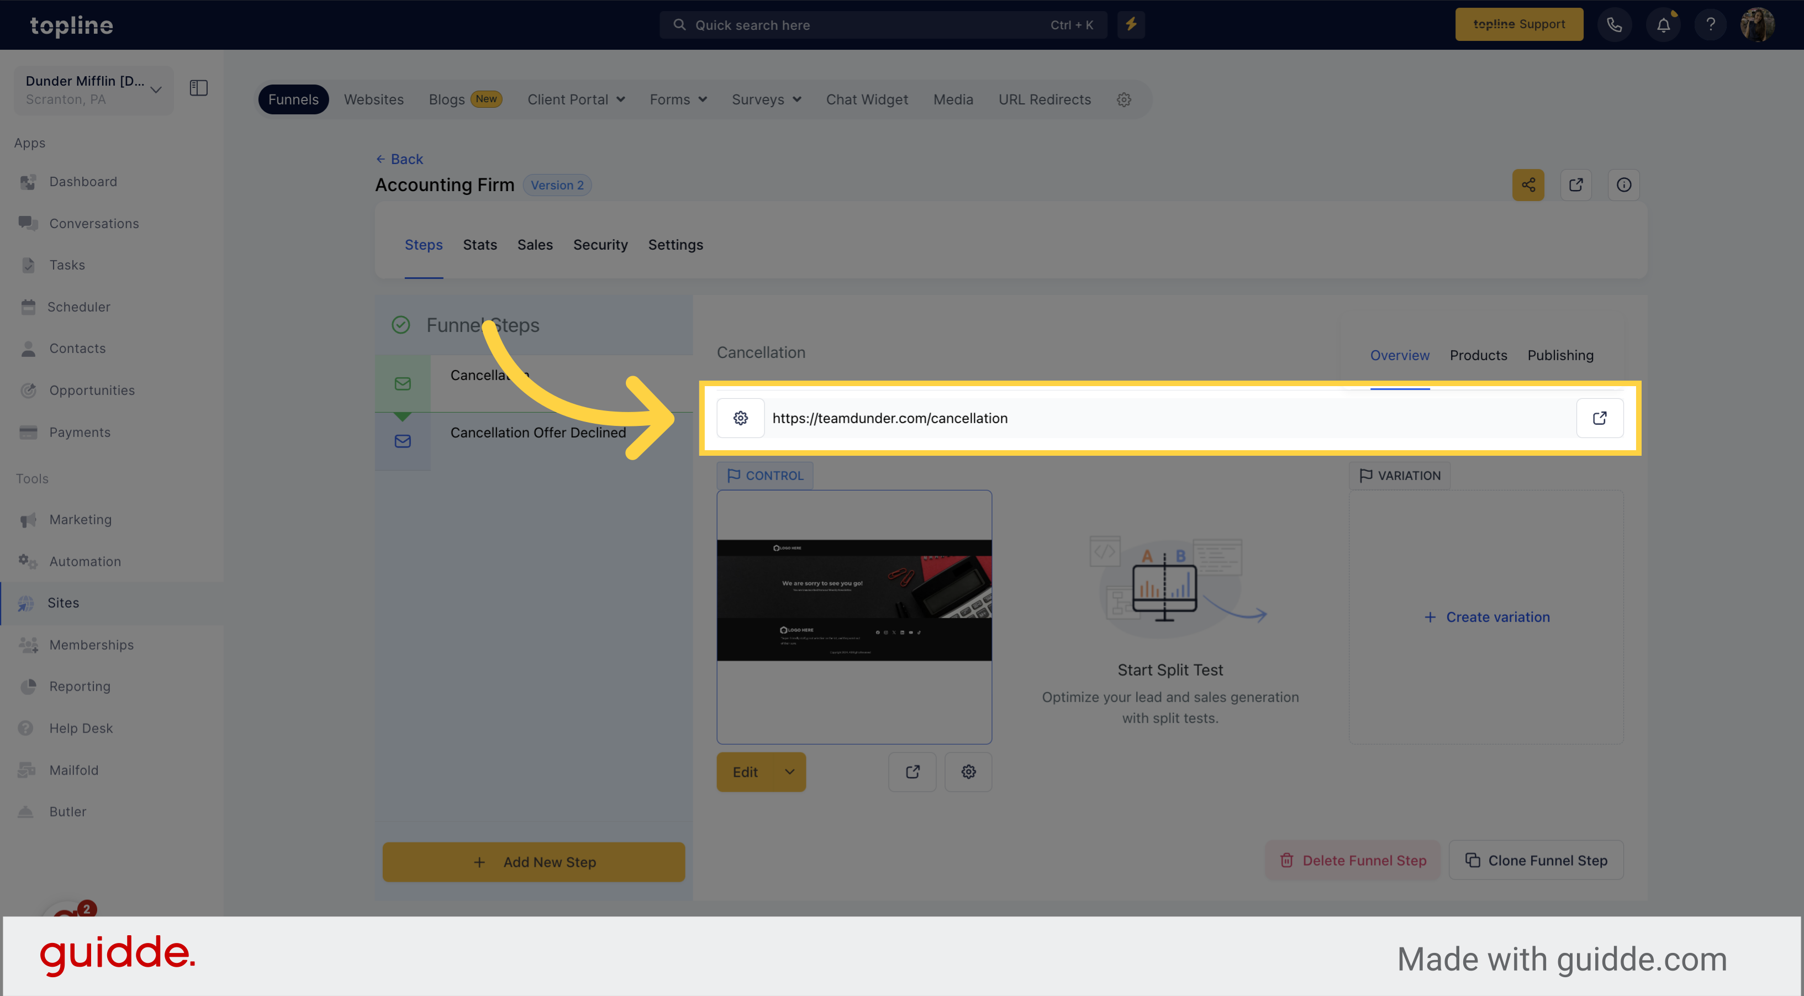Click the yellow share funnel icon

point(1528,185)
